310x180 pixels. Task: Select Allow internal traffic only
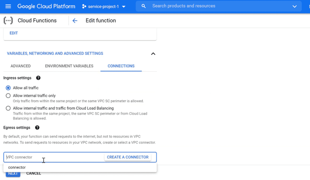[8, 96]
